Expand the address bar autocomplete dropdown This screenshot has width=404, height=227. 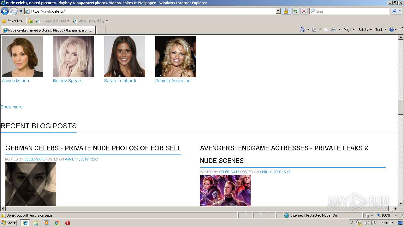(x=278, y=11)
